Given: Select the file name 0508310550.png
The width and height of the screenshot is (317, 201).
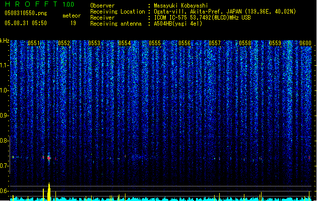Looking at the screenshot, I should (x=26, y=13).
